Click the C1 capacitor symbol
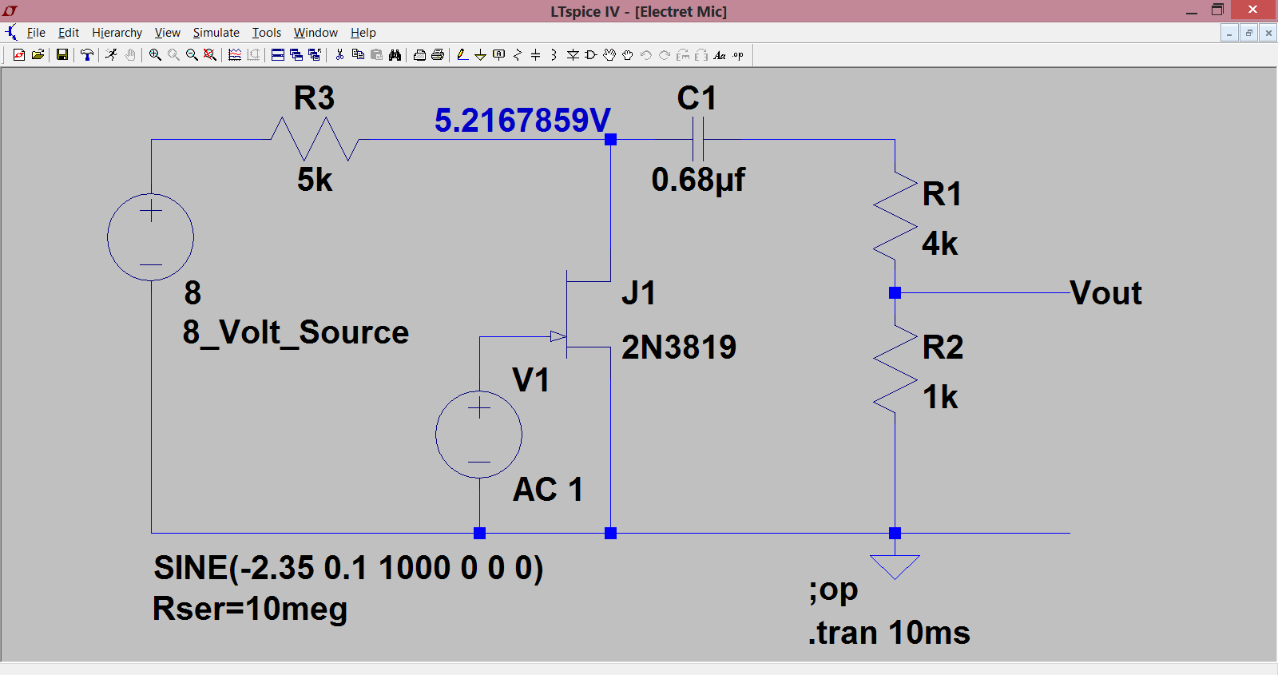 pos(698,139)
